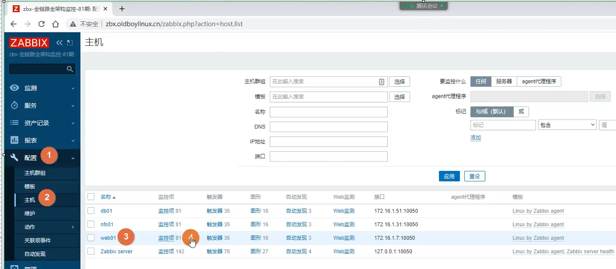
Task: Open Web监测 link for db01
Action: [x=344, y=211]
